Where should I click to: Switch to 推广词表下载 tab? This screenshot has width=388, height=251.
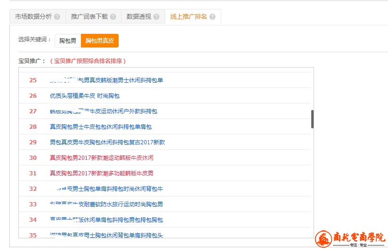[x=93, y=16]
